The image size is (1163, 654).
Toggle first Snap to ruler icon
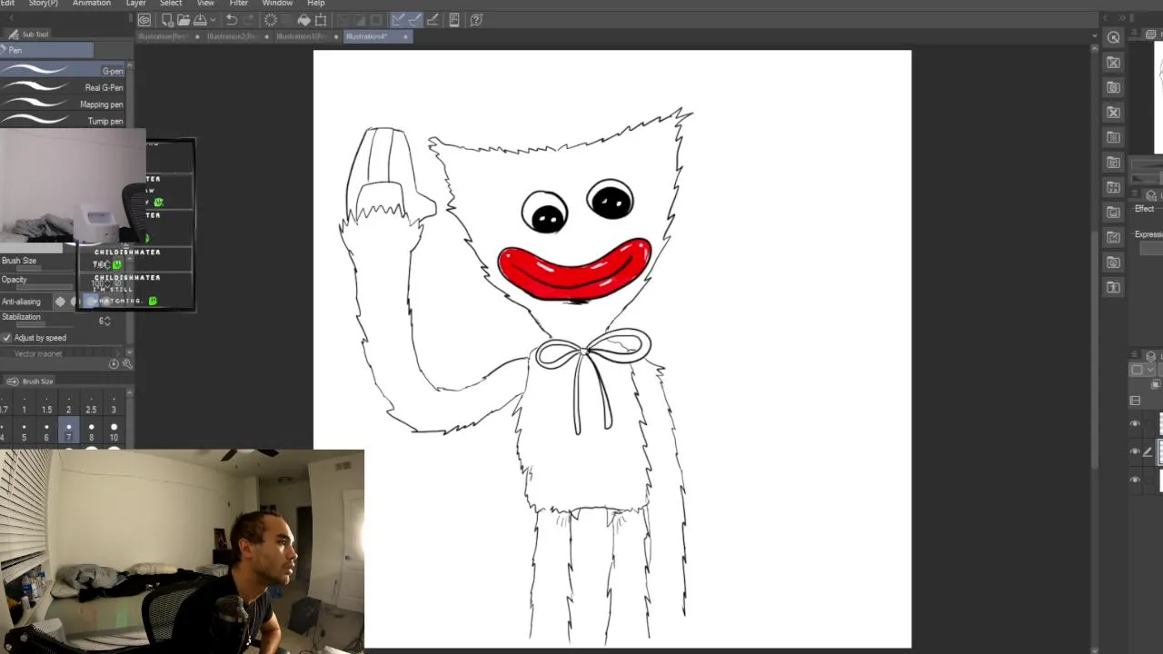[x=398, y=20]
